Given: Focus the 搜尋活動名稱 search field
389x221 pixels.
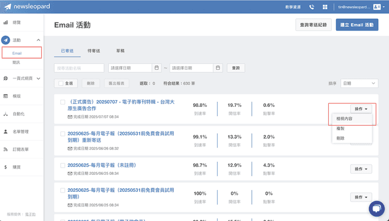Looking at the screenshot, I should [79, 68].
